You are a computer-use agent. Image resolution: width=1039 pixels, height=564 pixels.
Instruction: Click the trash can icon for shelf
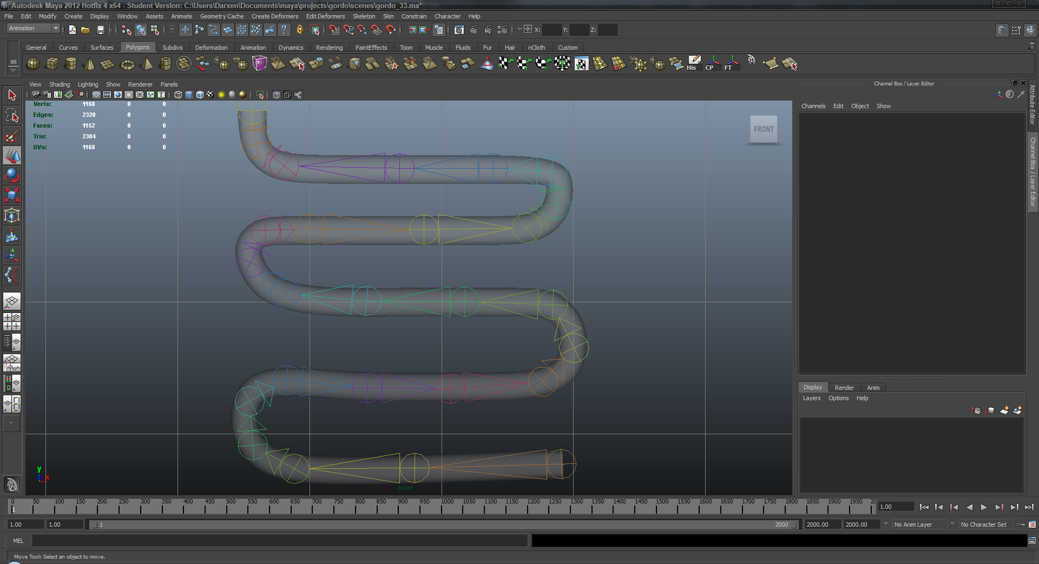click(x=1032, y=47)
